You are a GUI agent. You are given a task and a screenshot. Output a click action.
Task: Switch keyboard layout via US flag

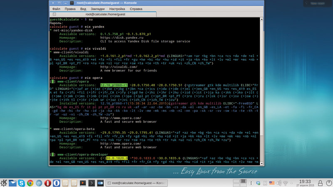click(x=272, y=183)
